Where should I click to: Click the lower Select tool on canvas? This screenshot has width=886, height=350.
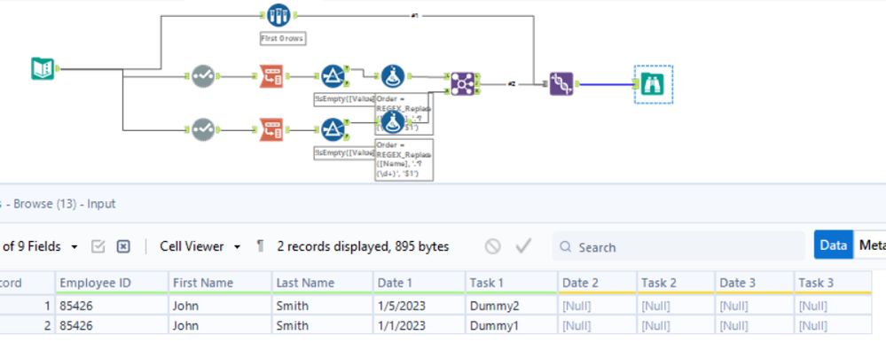tap(203, 129)
